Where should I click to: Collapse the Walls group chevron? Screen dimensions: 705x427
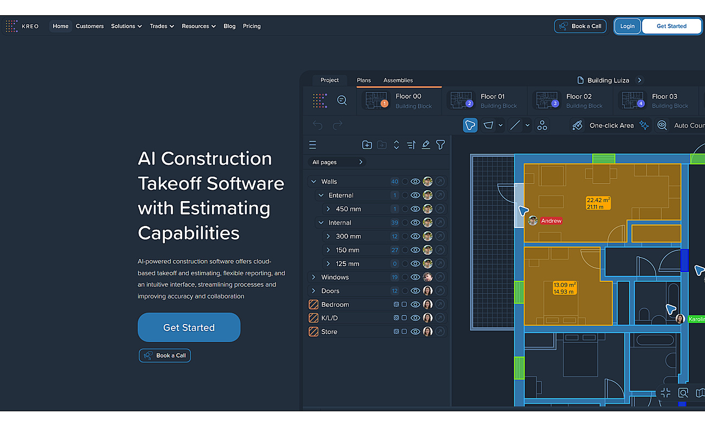(x=313, y=182)
